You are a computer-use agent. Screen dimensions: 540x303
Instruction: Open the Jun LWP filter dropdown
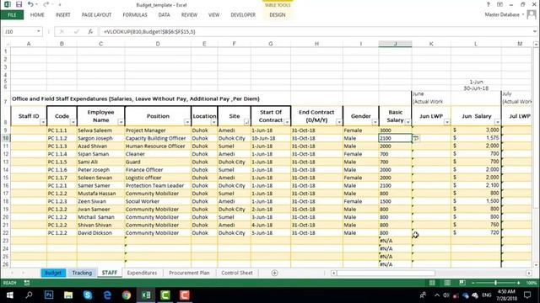tap(447, 122)
